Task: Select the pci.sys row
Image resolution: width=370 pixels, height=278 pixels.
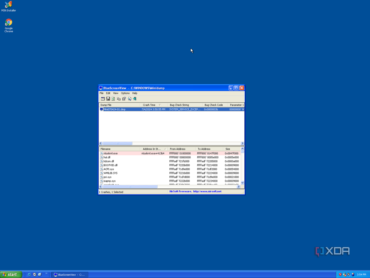Action: (x=170, y=177)
